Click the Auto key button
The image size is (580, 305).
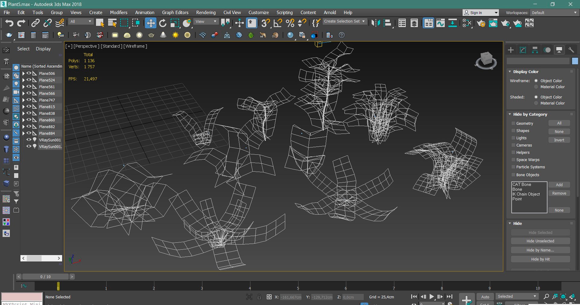[x=485, y=297]
